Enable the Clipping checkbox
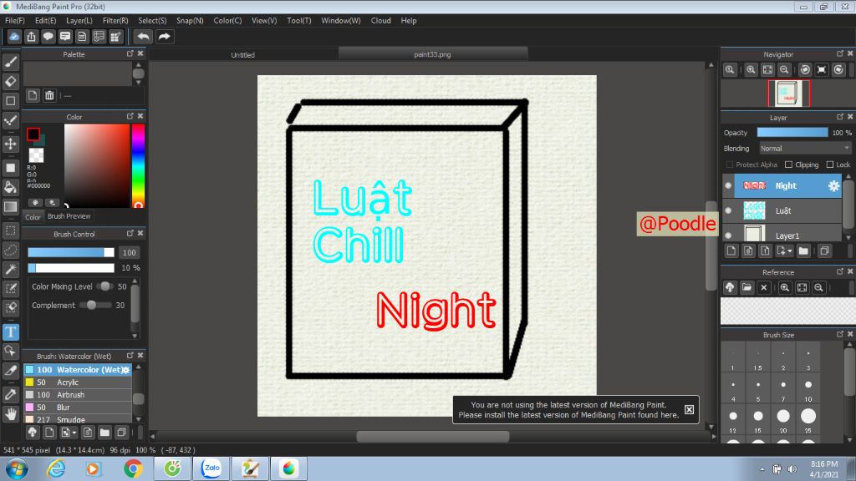856x481 pixels. (788, 165)
